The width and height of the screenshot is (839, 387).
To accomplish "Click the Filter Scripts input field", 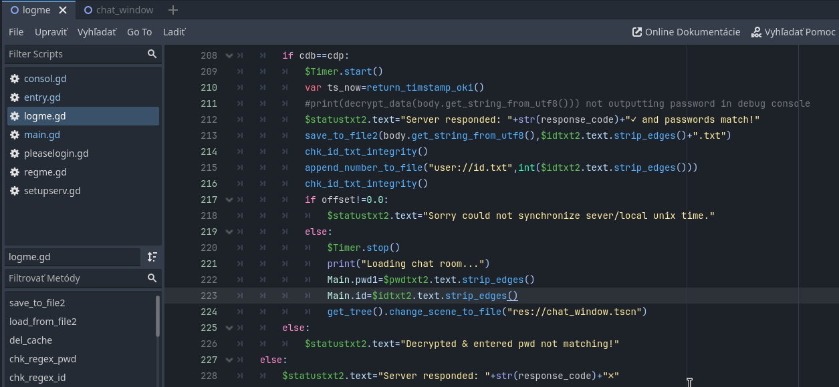I will tap(74, 54).
